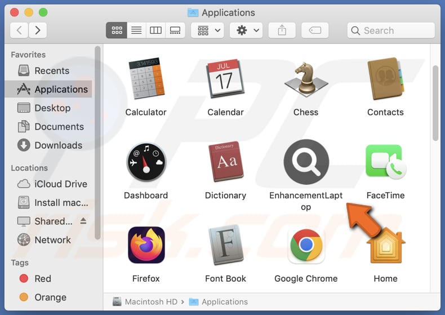Click the Google Chrome label text
Image resolution: width=445 pixels, height=315 pixels.
[x=306, y=279]
